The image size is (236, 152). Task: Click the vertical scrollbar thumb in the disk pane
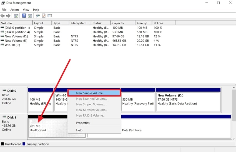(x=234, y=105)
